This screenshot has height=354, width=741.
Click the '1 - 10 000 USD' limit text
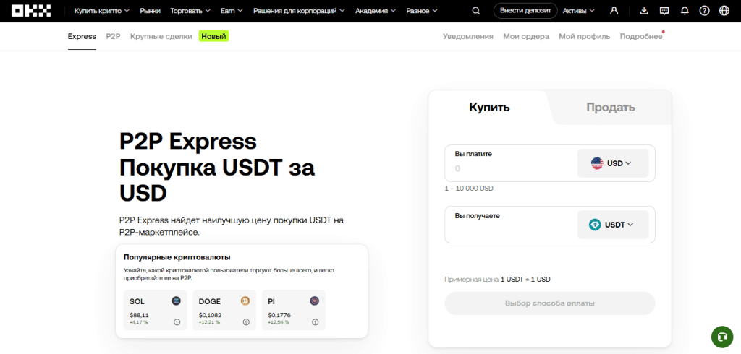[x=469, y=189]
